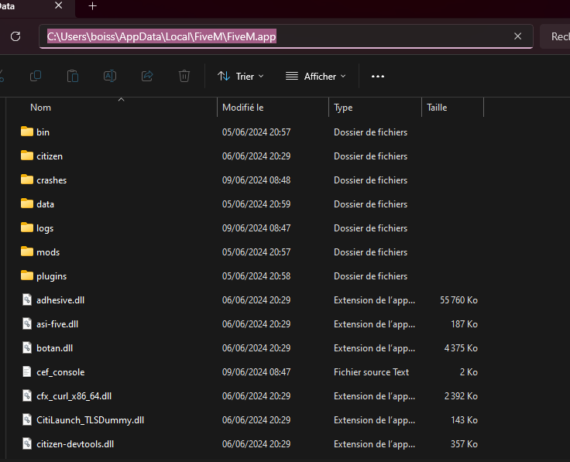The height and width of the screenshot is (462, 570).
Task: Click the Fichier source Text type cell
Action: 371,372
